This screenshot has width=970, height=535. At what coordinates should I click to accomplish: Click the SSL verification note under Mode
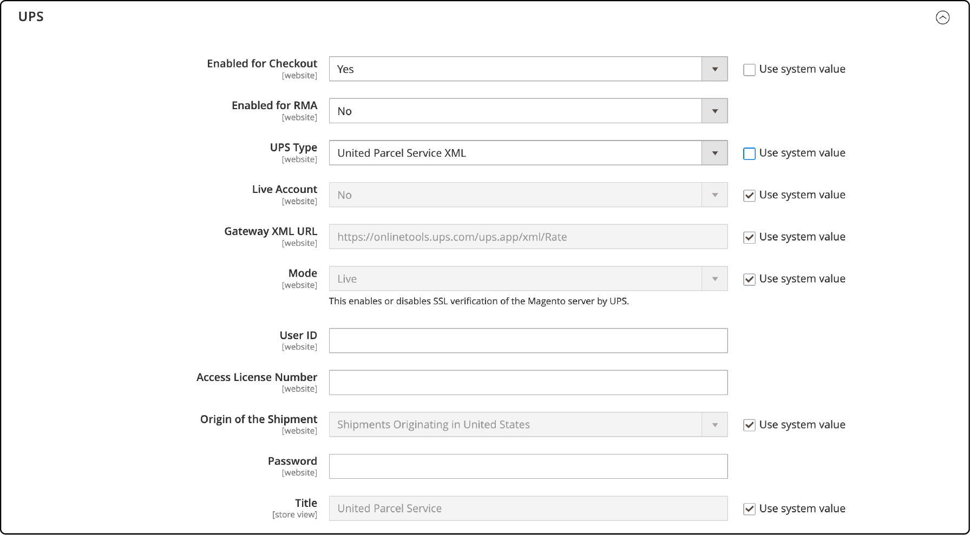pyautogui.click(x=479, y=301)
